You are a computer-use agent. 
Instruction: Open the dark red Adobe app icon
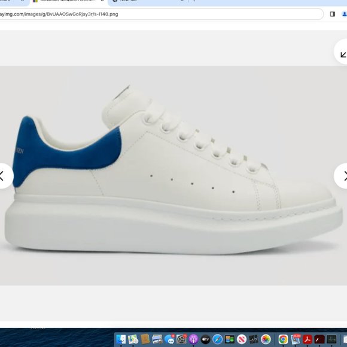319,339
